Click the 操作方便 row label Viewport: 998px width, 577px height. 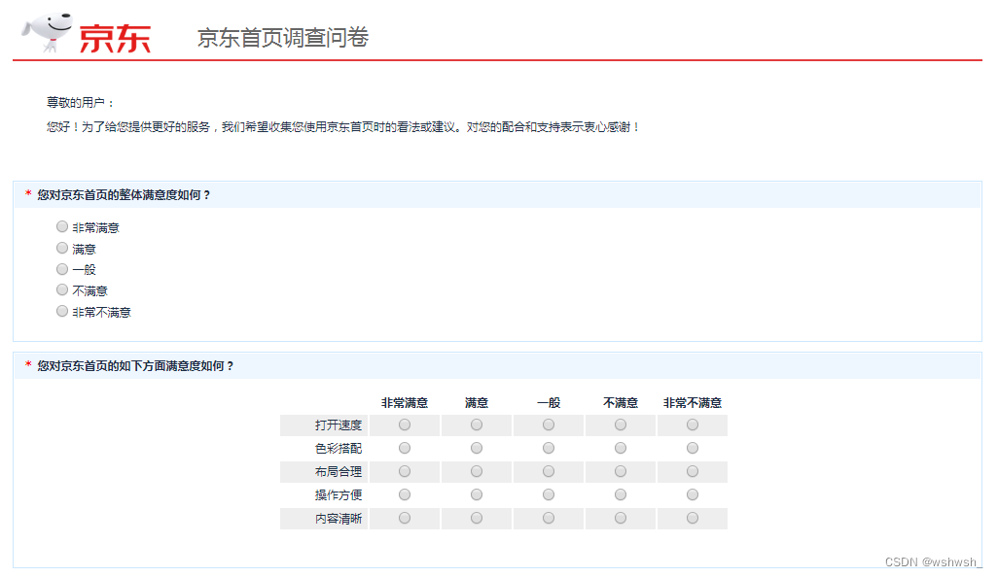[x=338, y=495]
